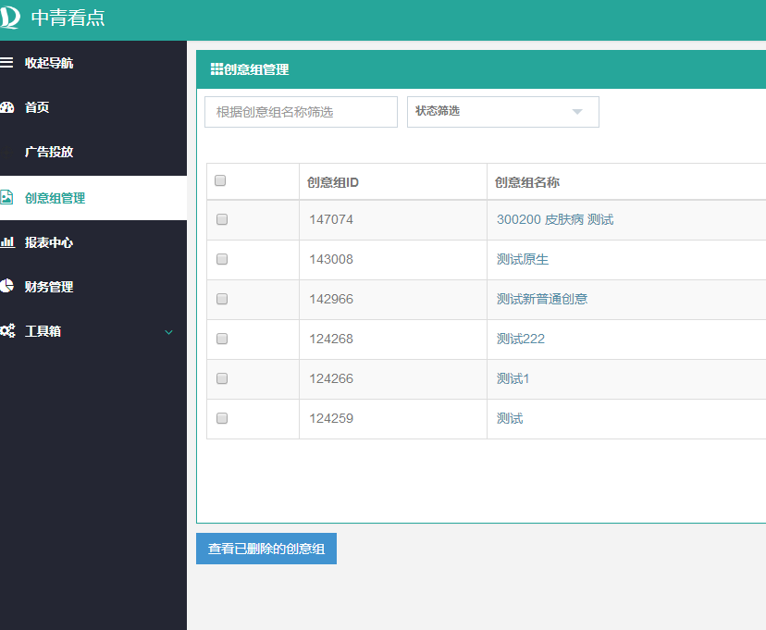
Task: Click the grid icon in 创意组管理 panel header
Action: tap(216, 69)
